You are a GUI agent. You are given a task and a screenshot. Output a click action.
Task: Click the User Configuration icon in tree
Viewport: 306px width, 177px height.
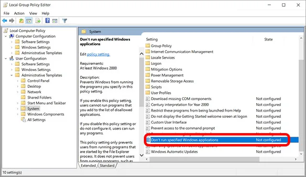coord(11,58)
